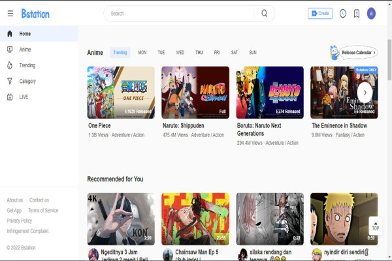Select the SAT anime tab
The width and height of the screenshot is (392, 261).
tap(235, 52)
